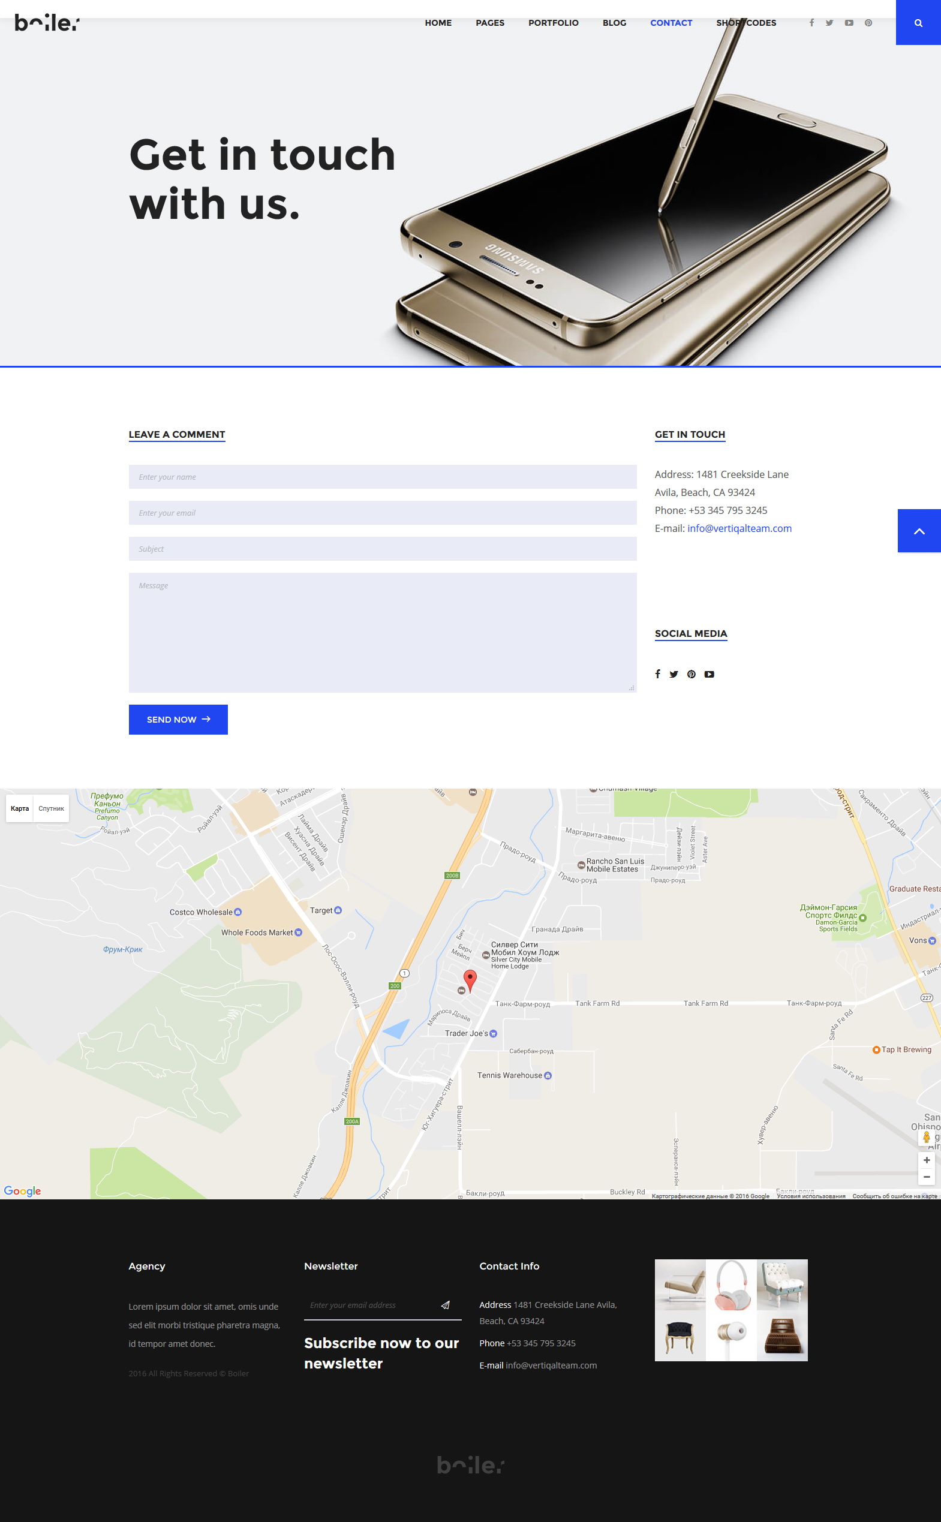Click the Vons marker on map

tap(931, 940)
